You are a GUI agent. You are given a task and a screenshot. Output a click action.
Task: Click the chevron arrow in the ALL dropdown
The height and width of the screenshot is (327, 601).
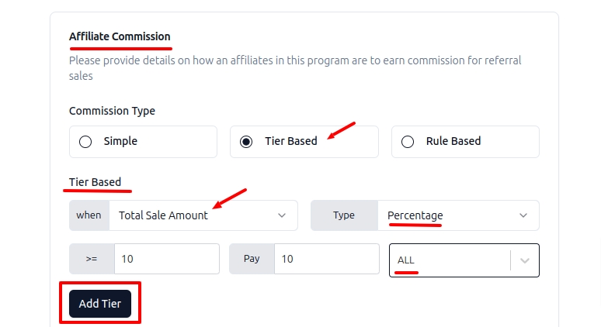click(525, 260)
